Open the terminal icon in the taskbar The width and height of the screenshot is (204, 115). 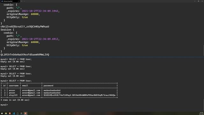[22, 113]
